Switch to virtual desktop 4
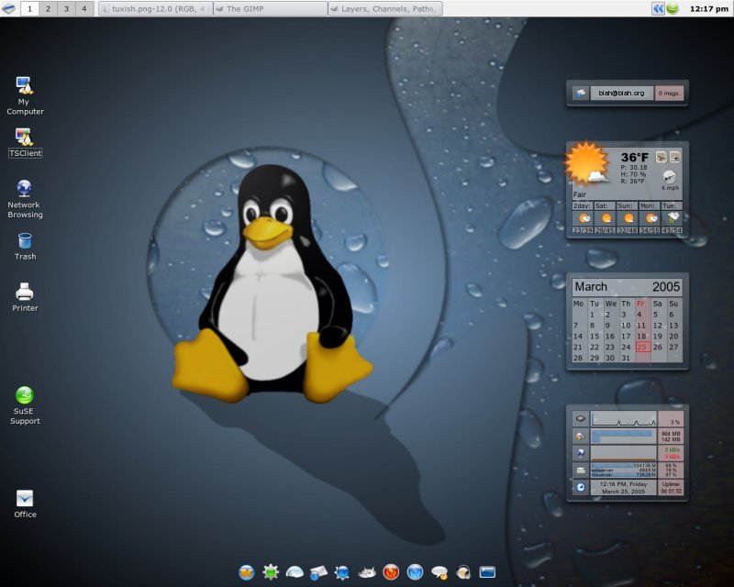734x587 pixels. (x=84, y=8)
